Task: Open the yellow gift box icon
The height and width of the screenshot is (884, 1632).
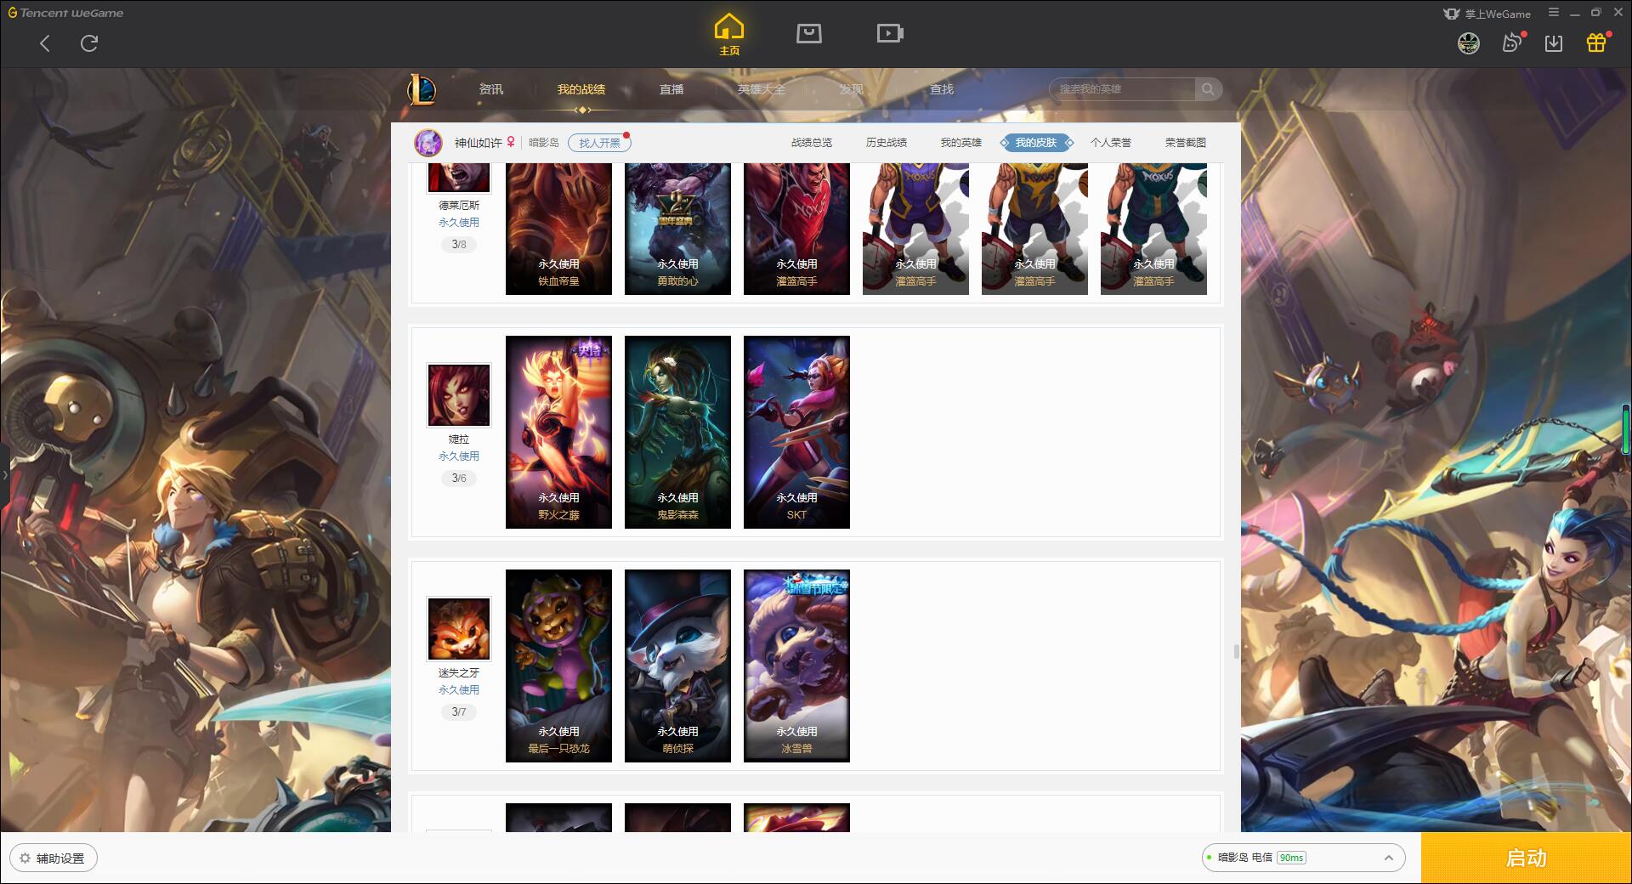Action: (1596, 42)
